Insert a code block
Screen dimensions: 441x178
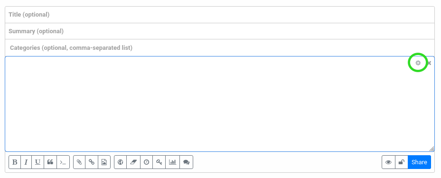tap(63, 162)
